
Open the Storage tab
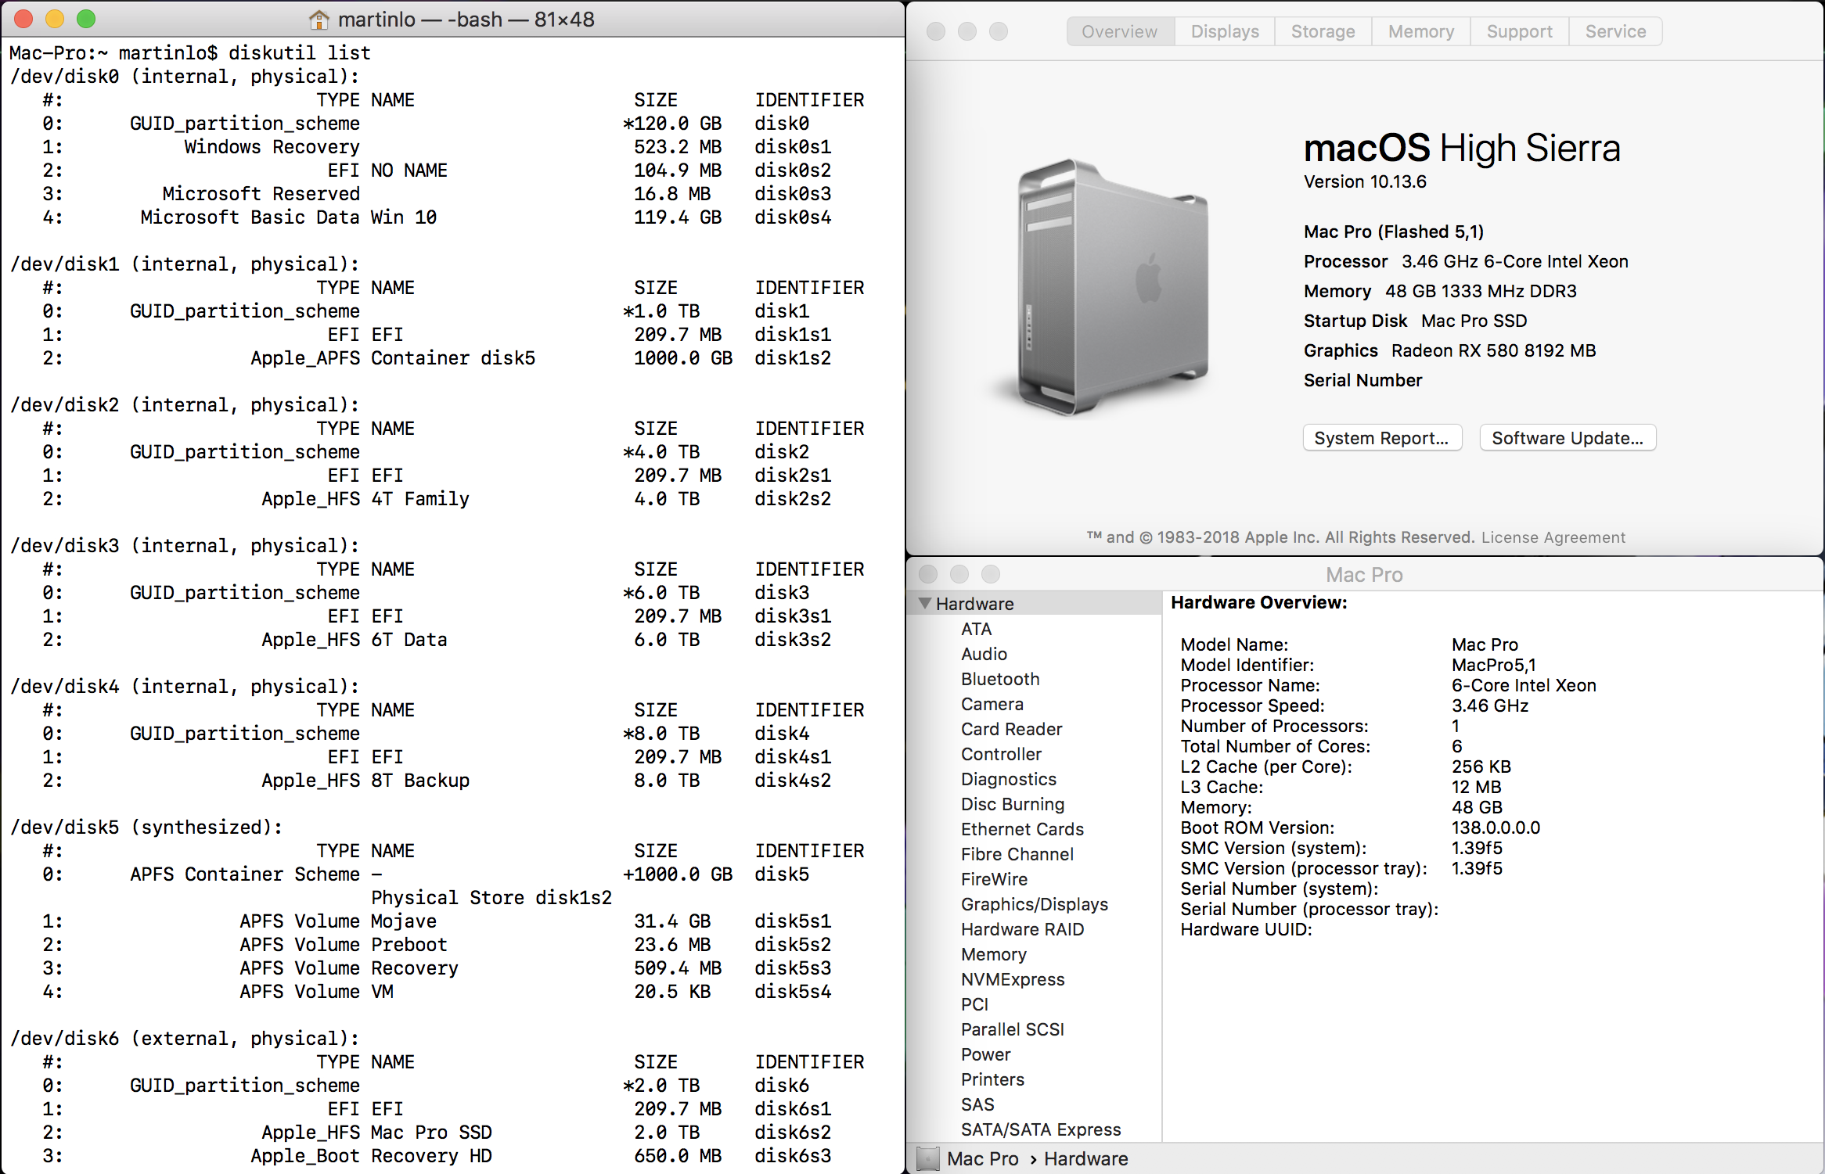tap(1323, 31)
